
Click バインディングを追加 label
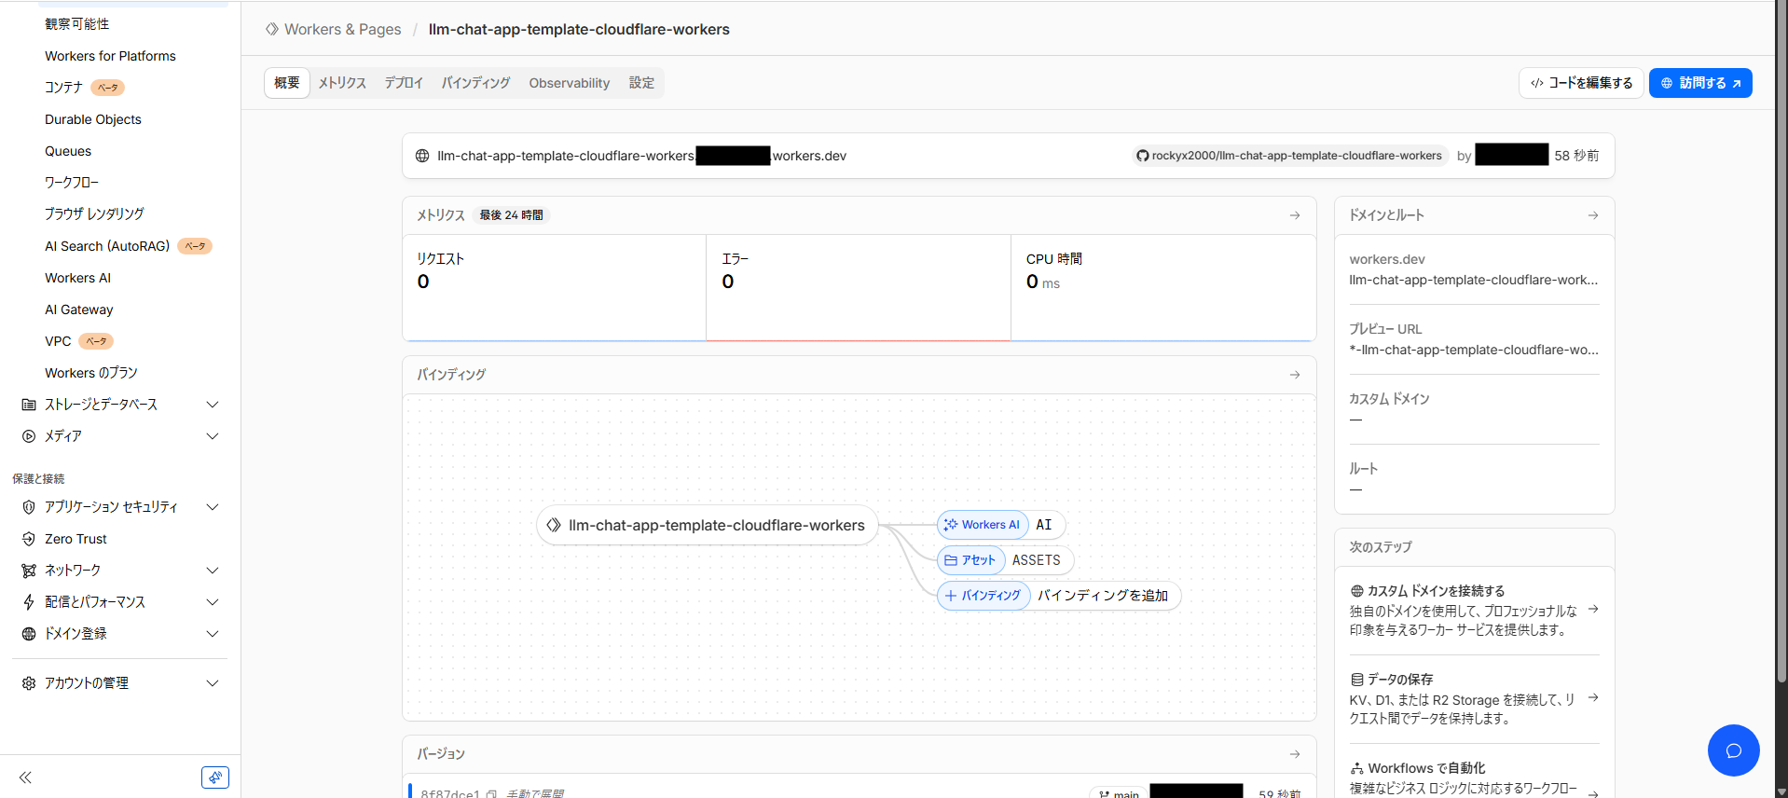[1103, 596]
